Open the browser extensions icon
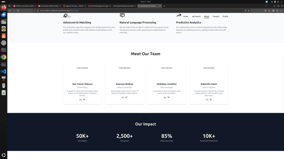This screenshot has width=284, height=159. click(x=277, y=11)
